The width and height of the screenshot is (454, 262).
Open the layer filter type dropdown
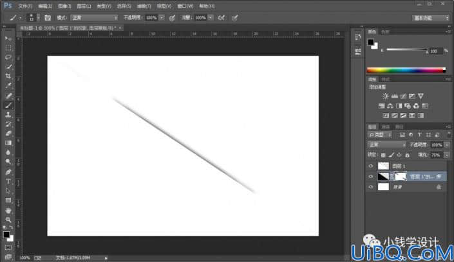coord(380,135)
